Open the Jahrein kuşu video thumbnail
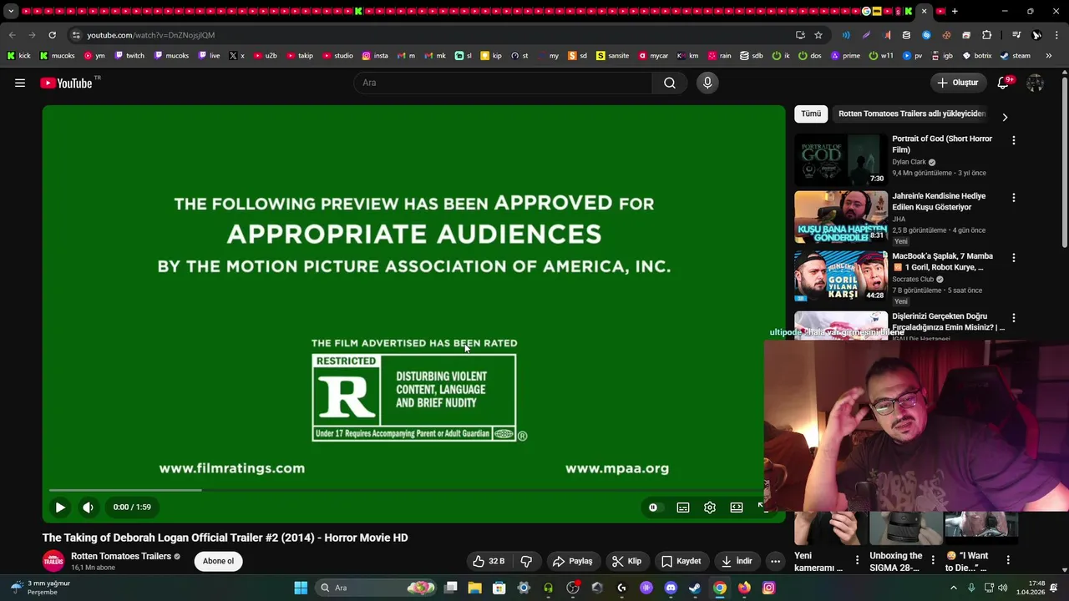Screen dimensions: 1069x601 click(x=841, y=217)
